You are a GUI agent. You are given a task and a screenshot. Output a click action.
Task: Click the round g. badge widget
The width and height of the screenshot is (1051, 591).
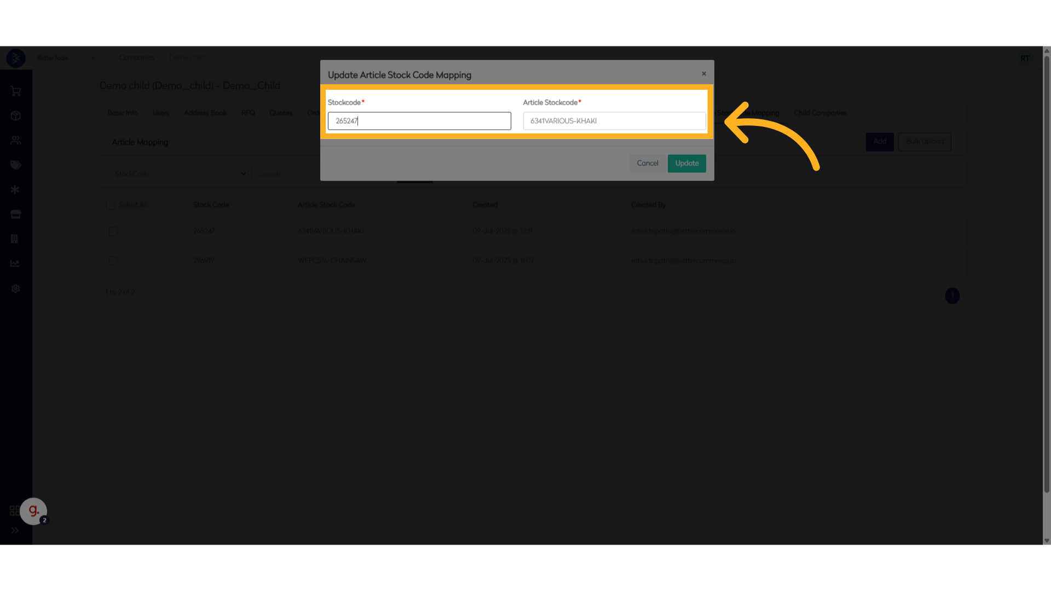[33, 511]
